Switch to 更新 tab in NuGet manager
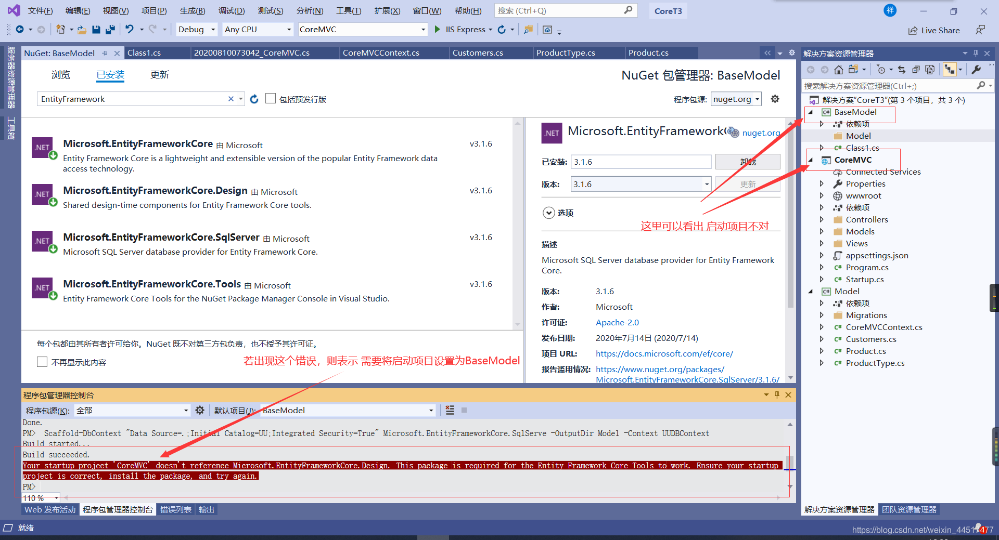This screenshot has width=999, height=540. coord(160,75)
